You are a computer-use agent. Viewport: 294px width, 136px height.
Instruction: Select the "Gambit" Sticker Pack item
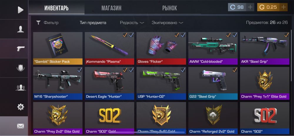coord(58,48)
